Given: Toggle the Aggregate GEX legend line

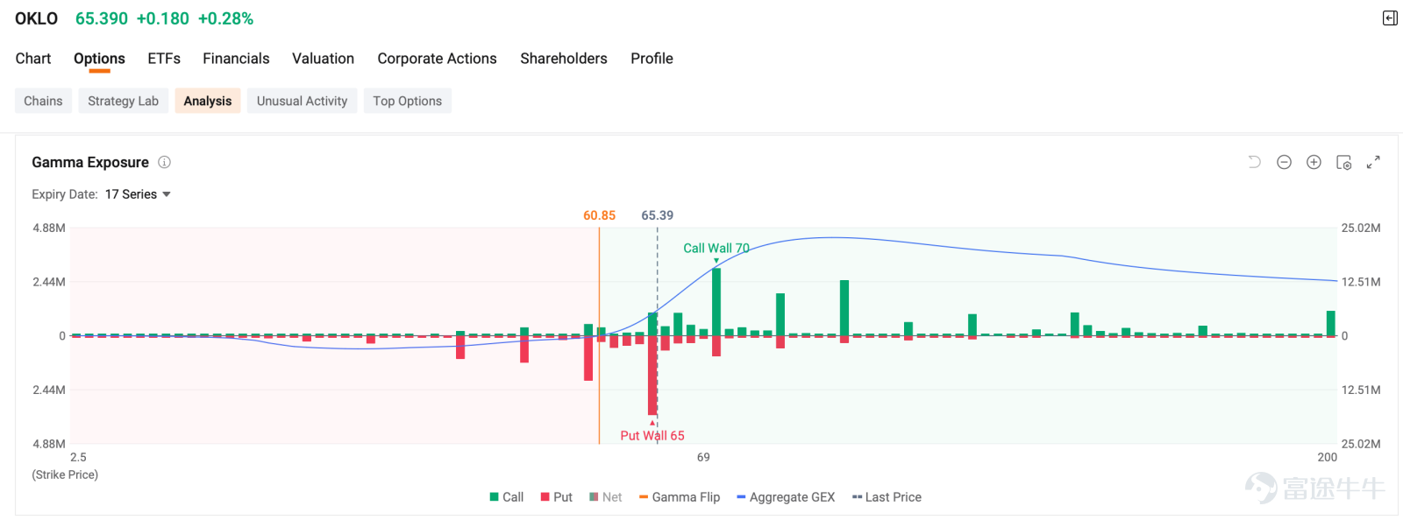Looking at the screenshot, I should (x=786, y=497).
